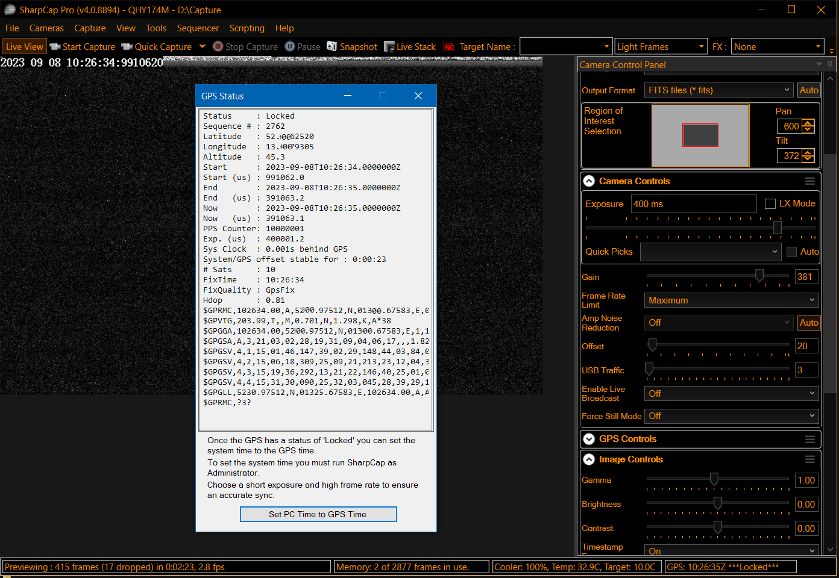
Task: Open the Quick Capture dropdown arrow
Action: [203, 46]
